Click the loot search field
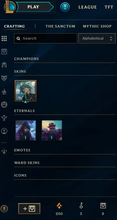Screen dimensions: 117x220 pyautogui.click(x=46, y=38)
